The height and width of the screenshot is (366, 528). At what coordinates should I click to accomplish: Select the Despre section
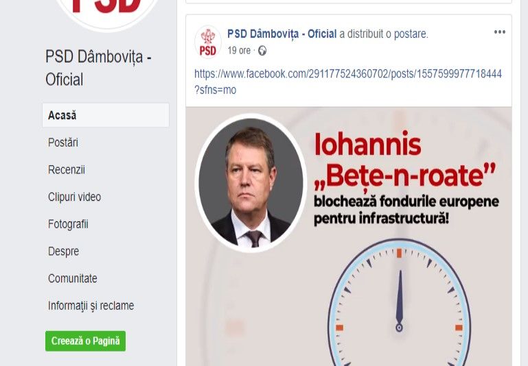click(x=63, y=252)
